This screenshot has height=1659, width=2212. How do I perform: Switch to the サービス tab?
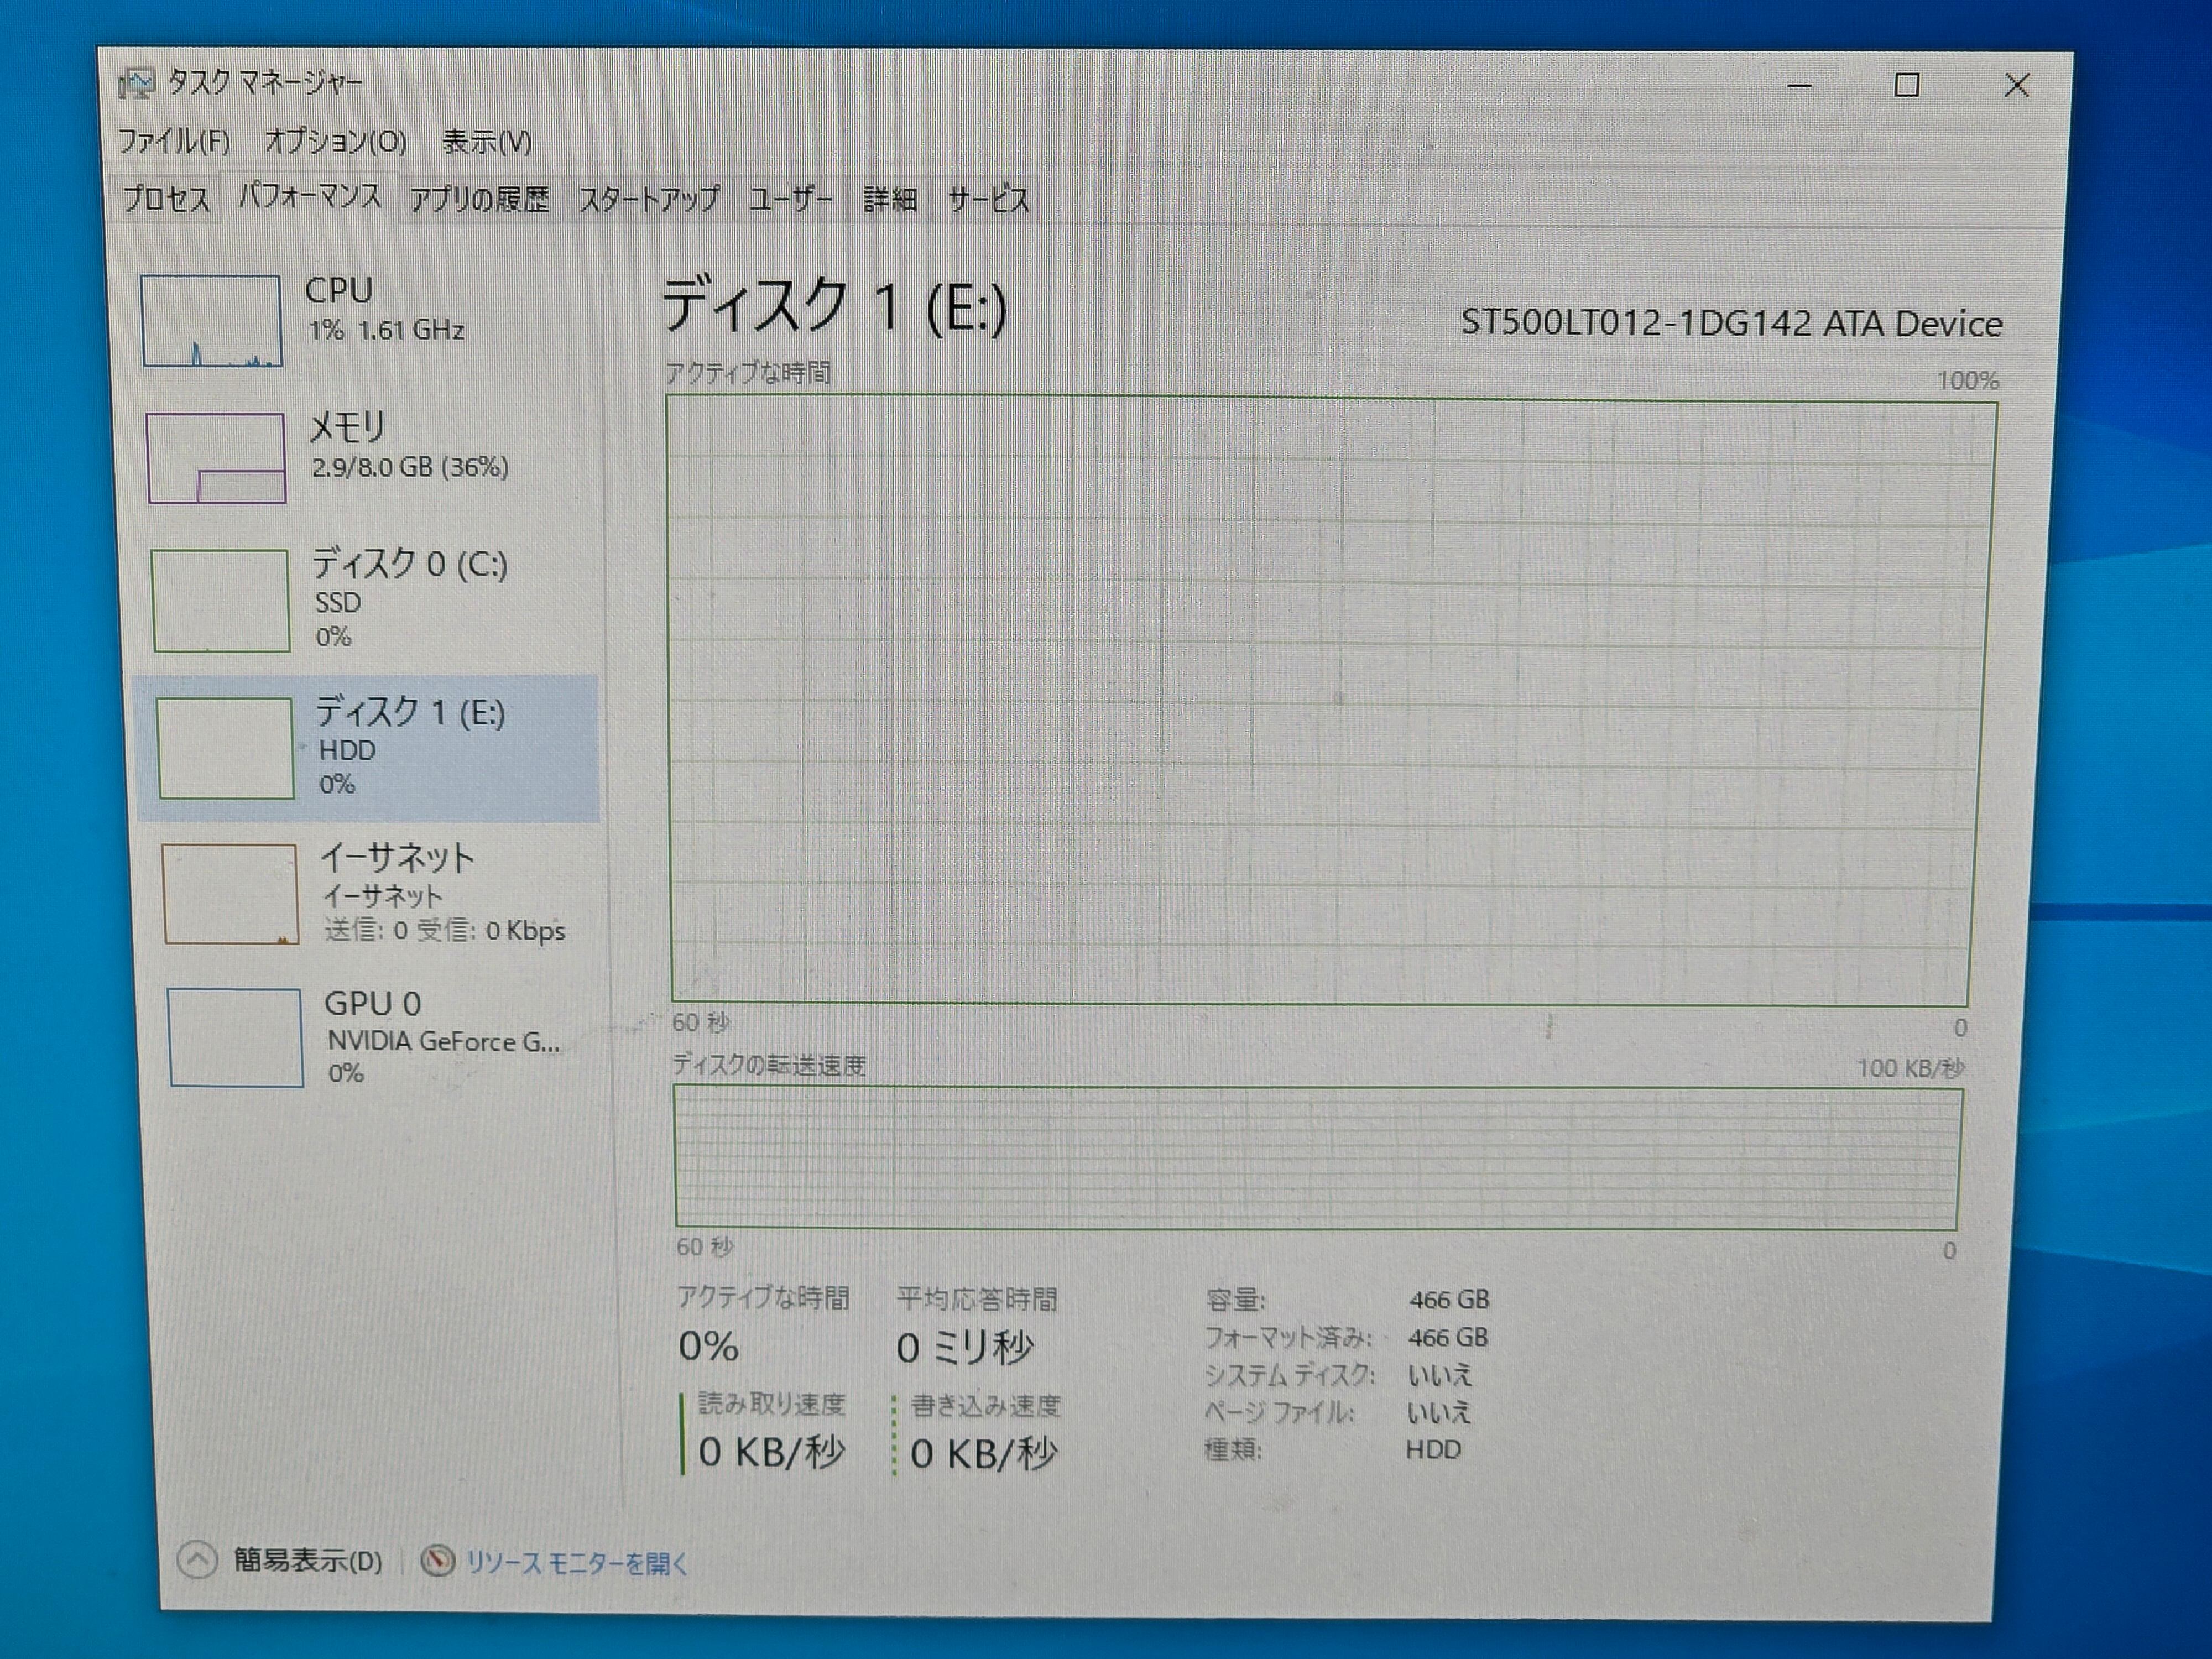point(988,200)
